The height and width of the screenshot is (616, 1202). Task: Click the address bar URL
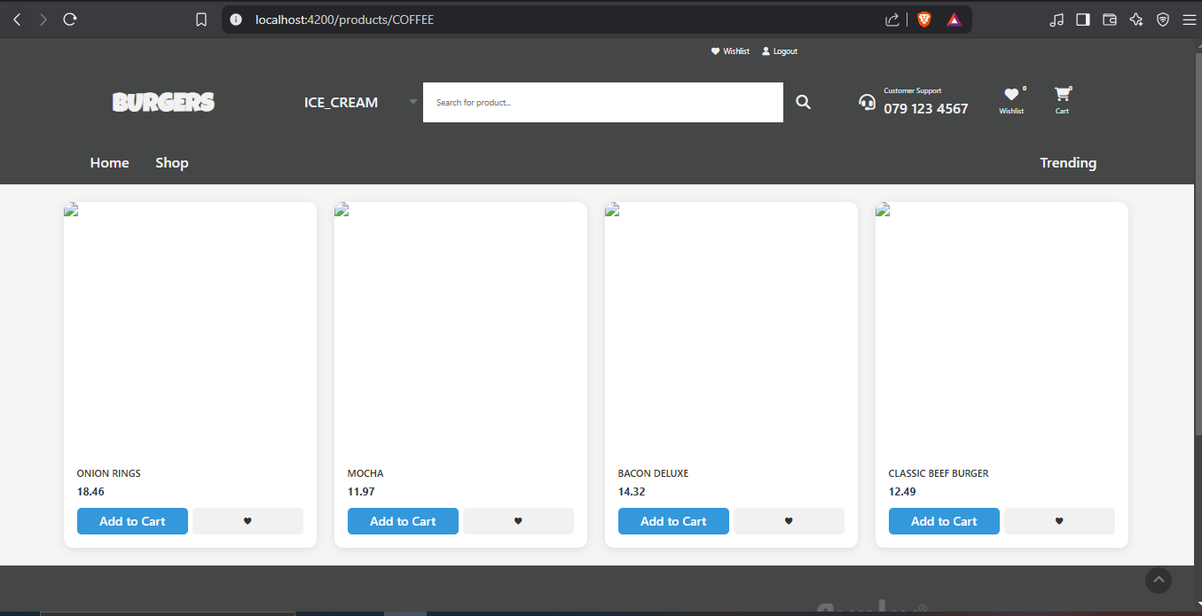click(344, 19)
